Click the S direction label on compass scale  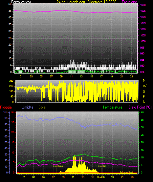point(144,91)
